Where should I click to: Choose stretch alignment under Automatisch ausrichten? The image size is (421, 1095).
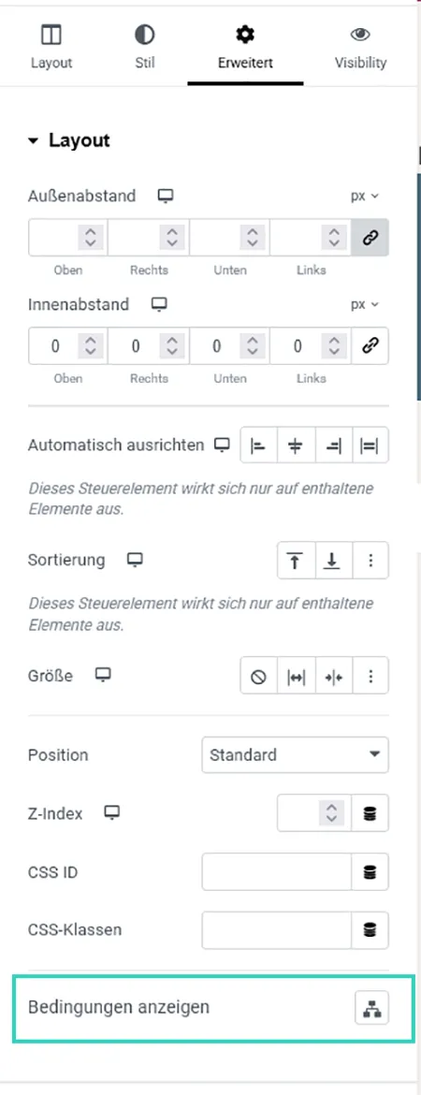pyautogui.click(x=370, y=445)
